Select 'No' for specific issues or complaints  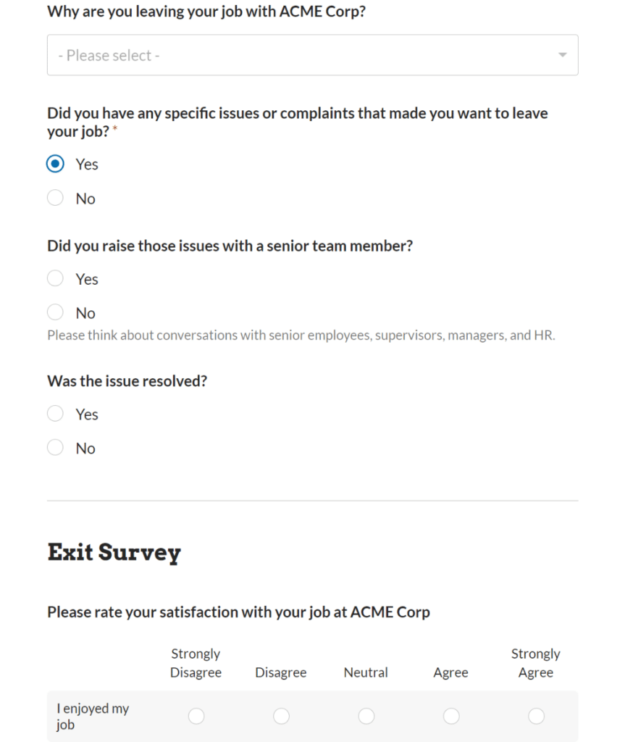pyautogui.click(x=55, y=198)
